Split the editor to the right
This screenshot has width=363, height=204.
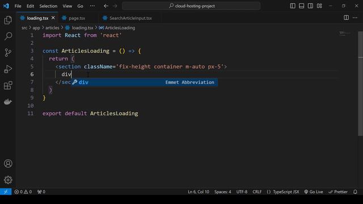coord(346,18)
